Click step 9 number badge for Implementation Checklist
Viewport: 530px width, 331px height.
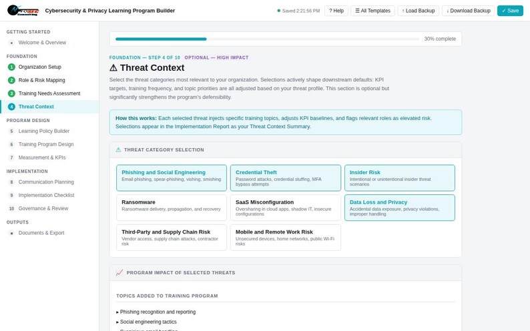pos(11,196)
